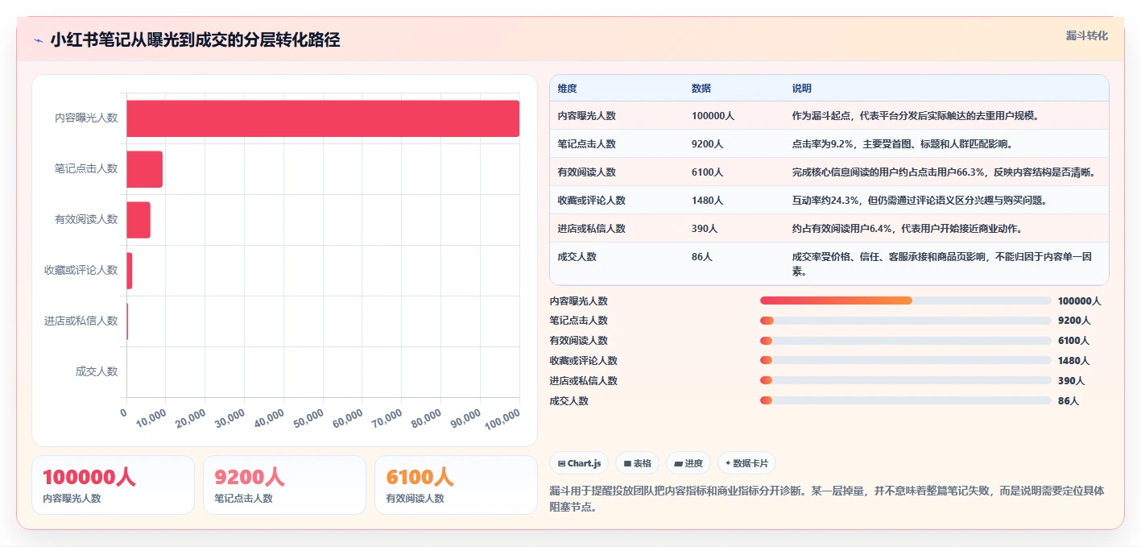Click the 收藏或评论人数 progress bar

[x=905, y=360]
